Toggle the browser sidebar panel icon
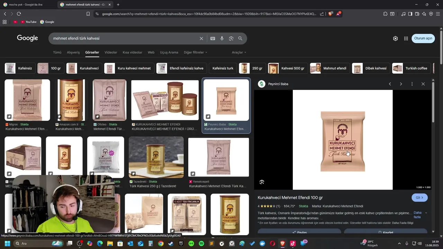 point(410,14)
